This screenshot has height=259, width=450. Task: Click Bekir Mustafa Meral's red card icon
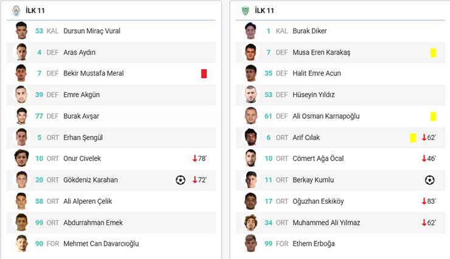click(204, 73)
